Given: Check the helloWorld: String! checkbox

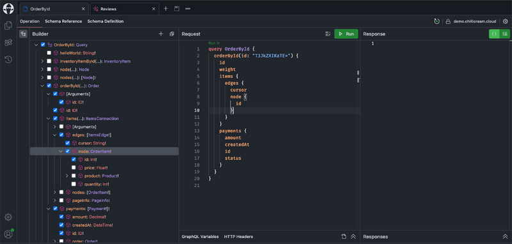Looking at the screenshot, I should (x=49, y=53).
